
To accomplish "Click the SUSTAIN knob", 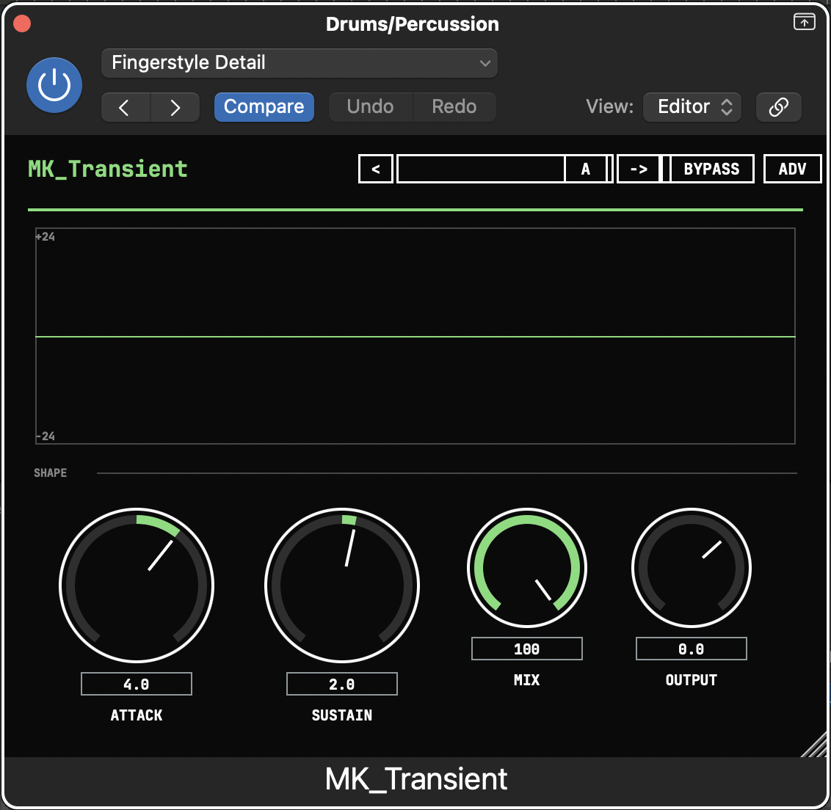I will [342, 585].
